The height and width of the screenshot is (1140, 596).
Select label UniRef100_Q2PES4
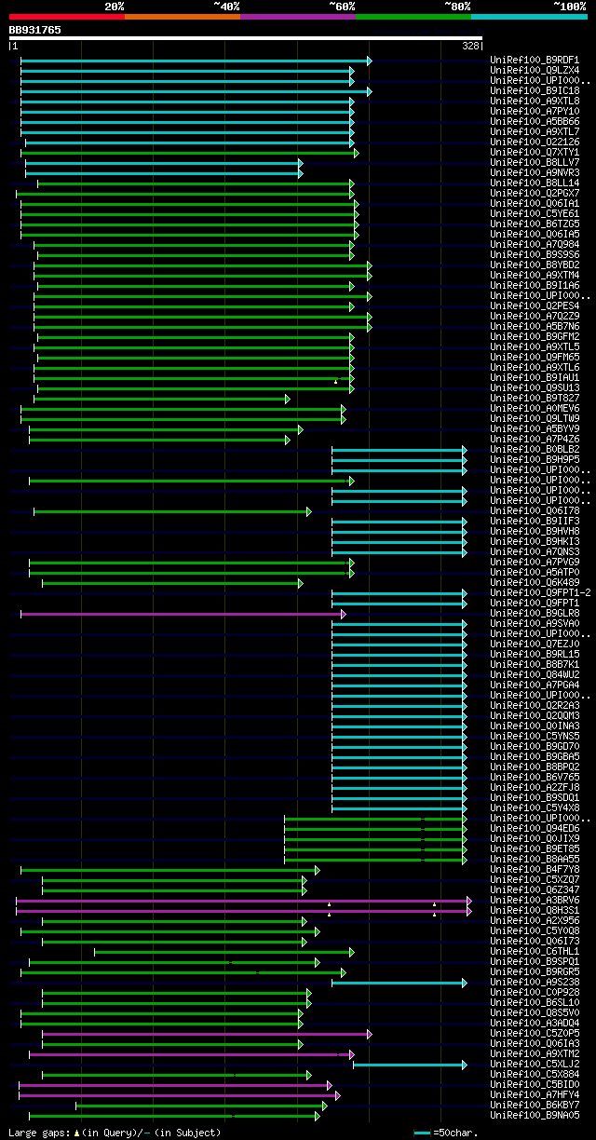(535, 306)
